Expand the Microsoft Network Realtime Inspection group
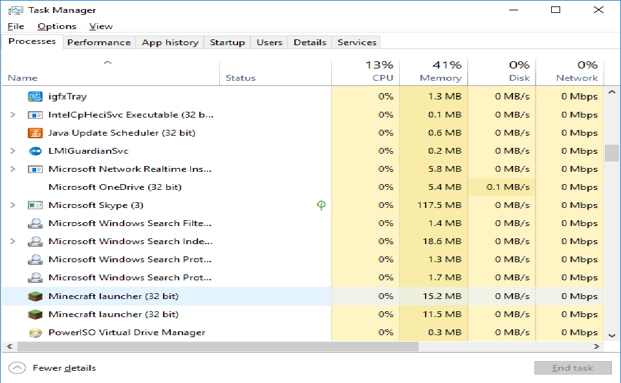The width and height of the screenshot is (621, 383). point(13,169)
